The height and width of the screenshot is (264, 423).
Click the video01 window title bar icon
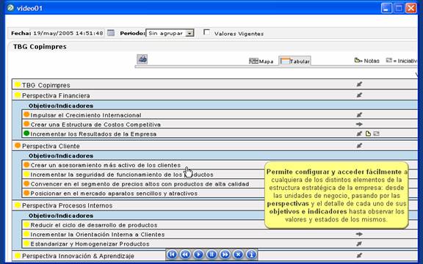point(10,8)
